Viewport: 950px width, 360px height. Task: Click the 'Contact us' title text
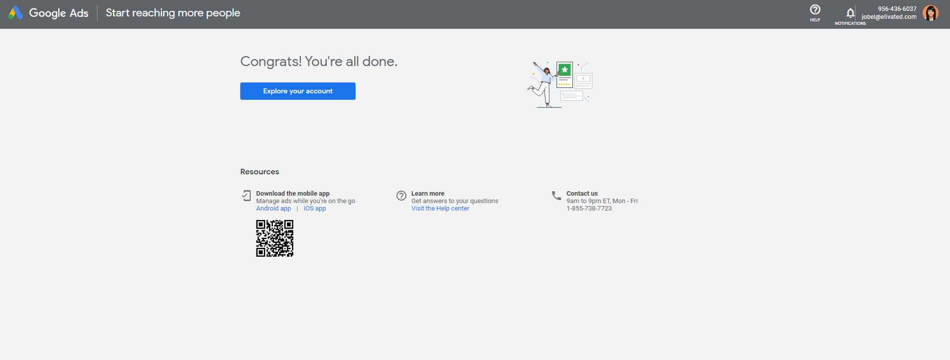(582, 194)
